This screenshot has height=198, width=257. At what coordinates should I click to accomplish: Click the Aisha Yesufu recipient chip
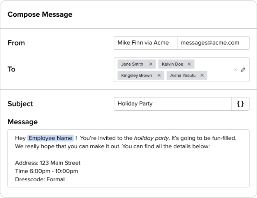click(182, 75)
